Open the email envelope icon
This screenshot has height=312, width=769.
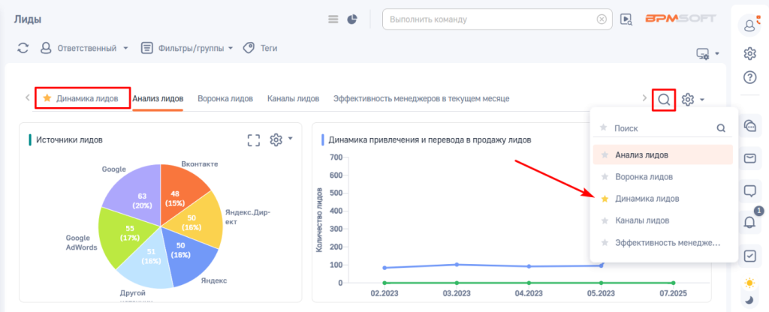(750, 158)
